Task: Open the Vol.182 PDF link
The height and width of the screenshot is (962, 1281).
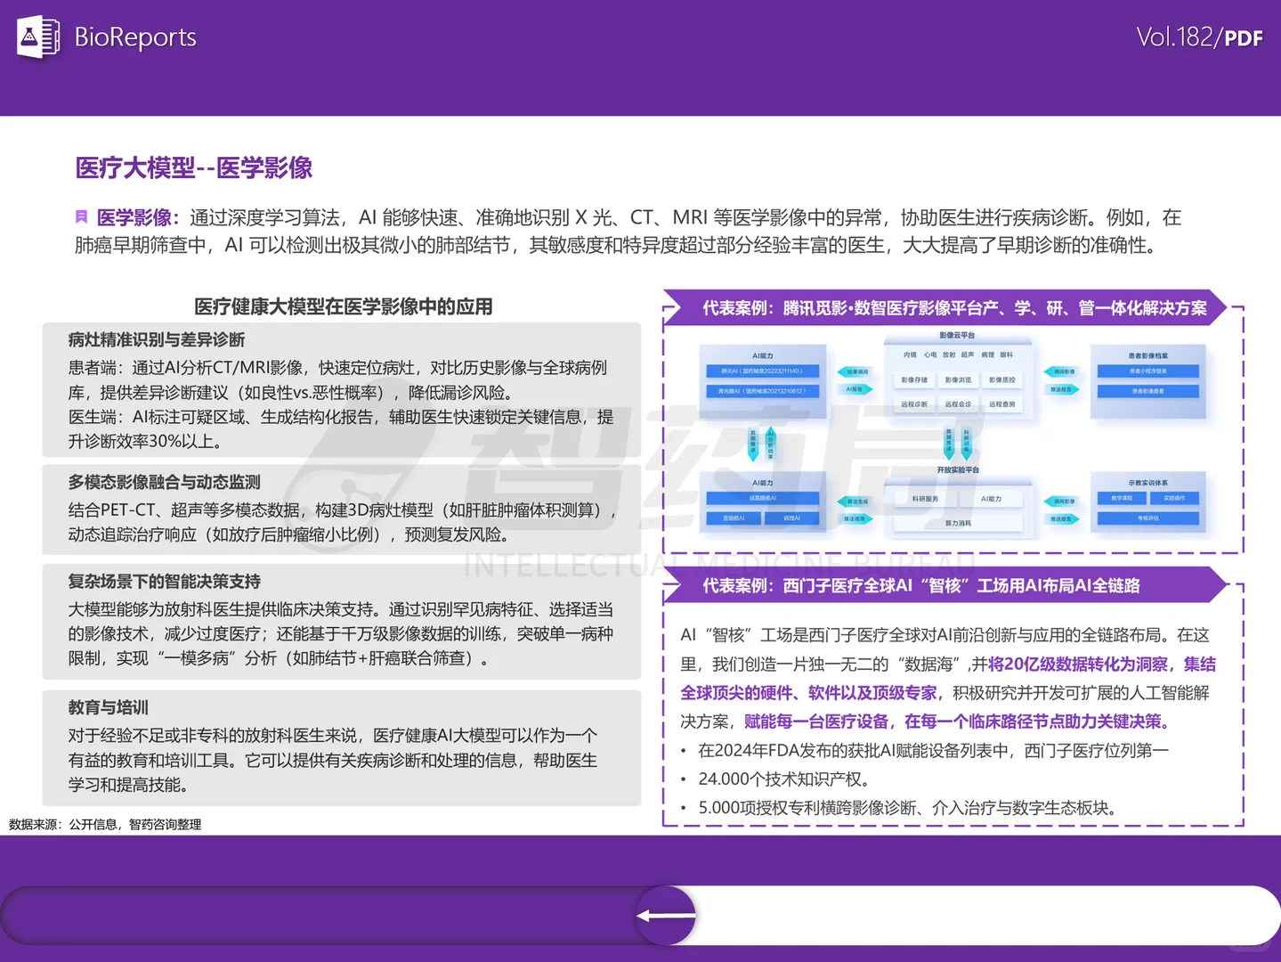Action: 1201,37
